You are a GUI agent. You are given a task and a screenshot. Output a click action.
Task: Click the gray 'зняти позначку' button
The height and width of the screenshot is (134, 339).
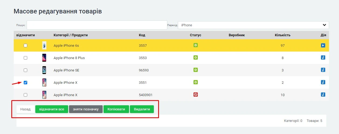86,109
